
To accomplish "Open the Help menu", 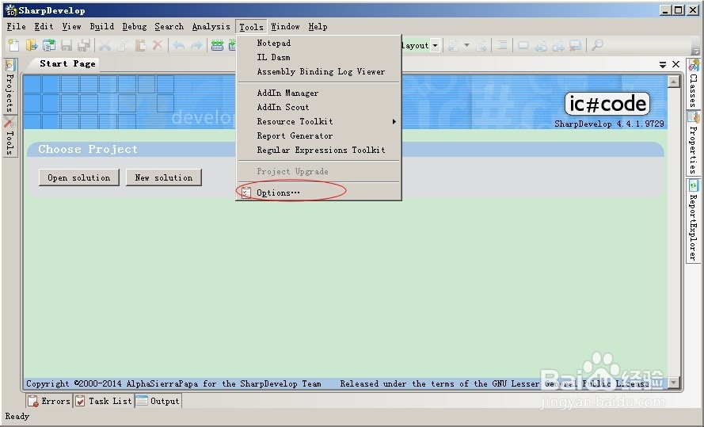I will tap(318, 26).
